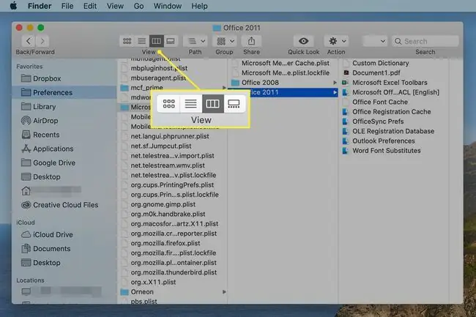The width and height of the screenshot is (476, 317).
Task: Expand the selected Office 2011 row arrow
Action: 335,92
